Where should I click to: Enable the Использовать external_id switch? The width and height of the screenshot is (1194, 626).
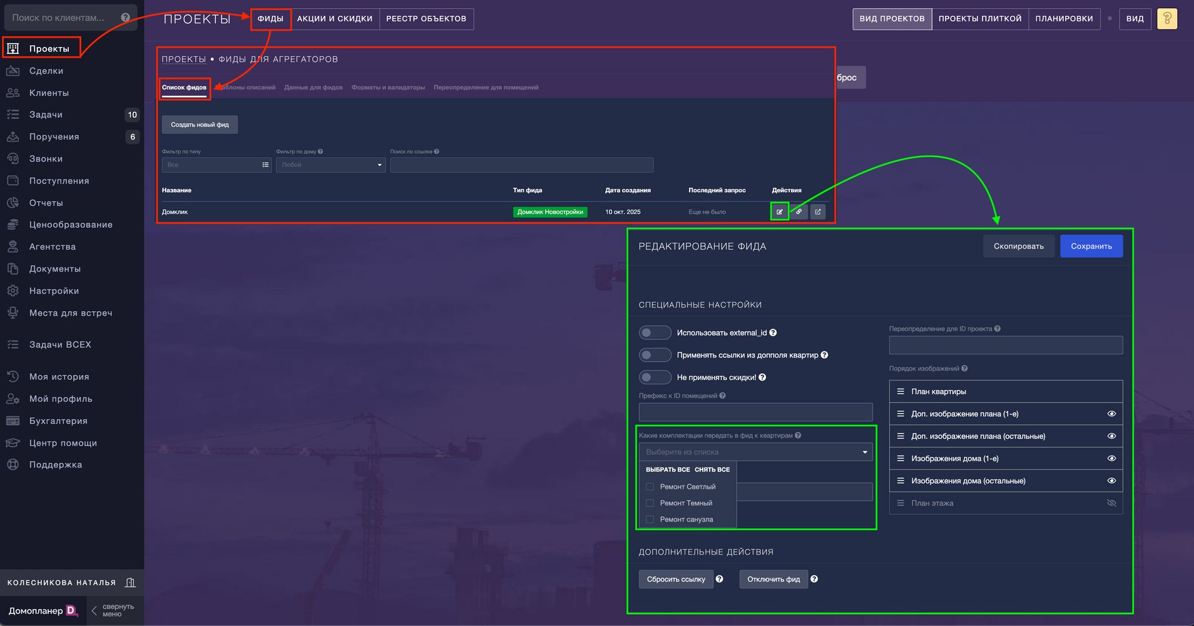coord(655,332)
